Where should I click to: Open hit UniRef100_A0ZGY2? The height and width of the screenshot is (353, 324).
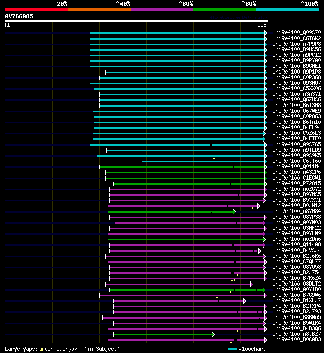pos(297,189)
